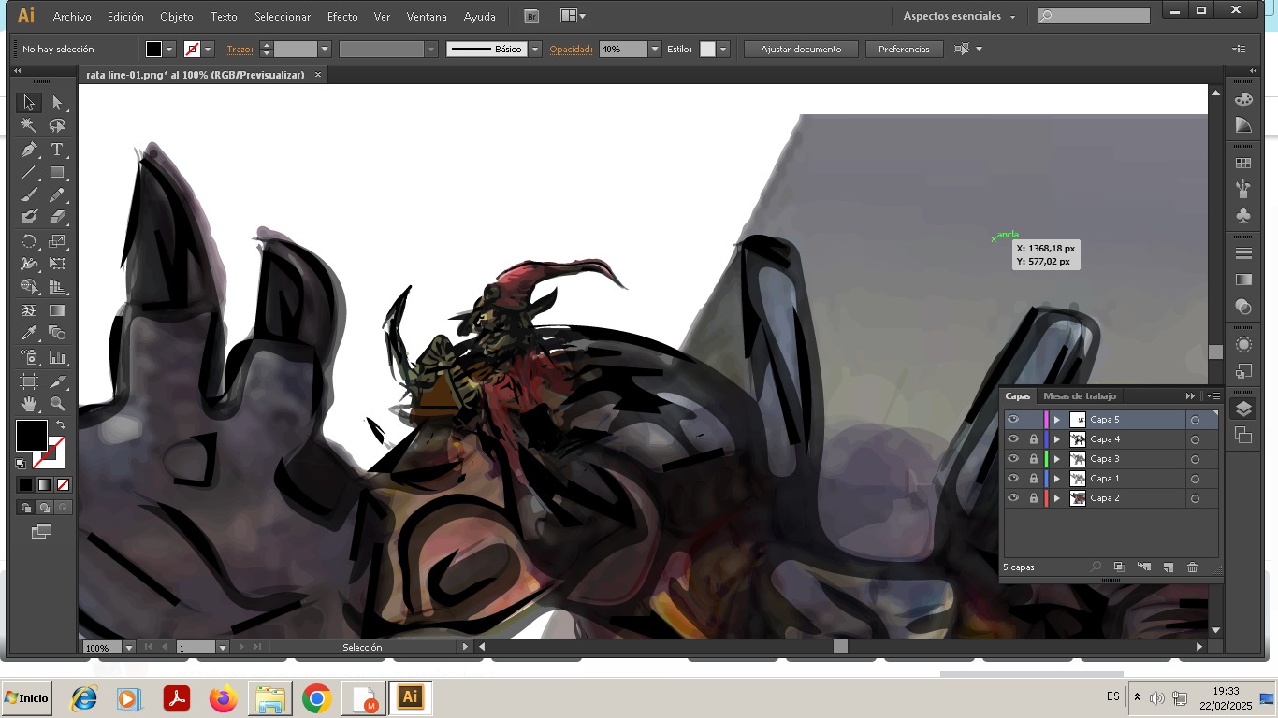Click the Ajustar documento button

point(801,49)
